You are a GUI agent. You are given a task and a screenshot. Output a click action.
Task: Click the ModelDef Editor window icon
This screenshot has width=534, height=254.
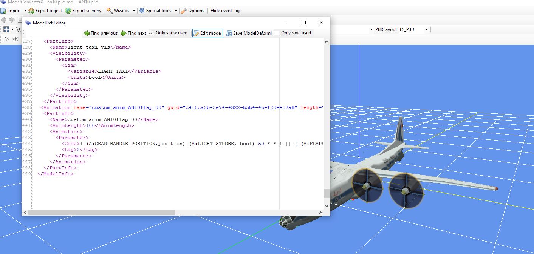coord(28,23)
